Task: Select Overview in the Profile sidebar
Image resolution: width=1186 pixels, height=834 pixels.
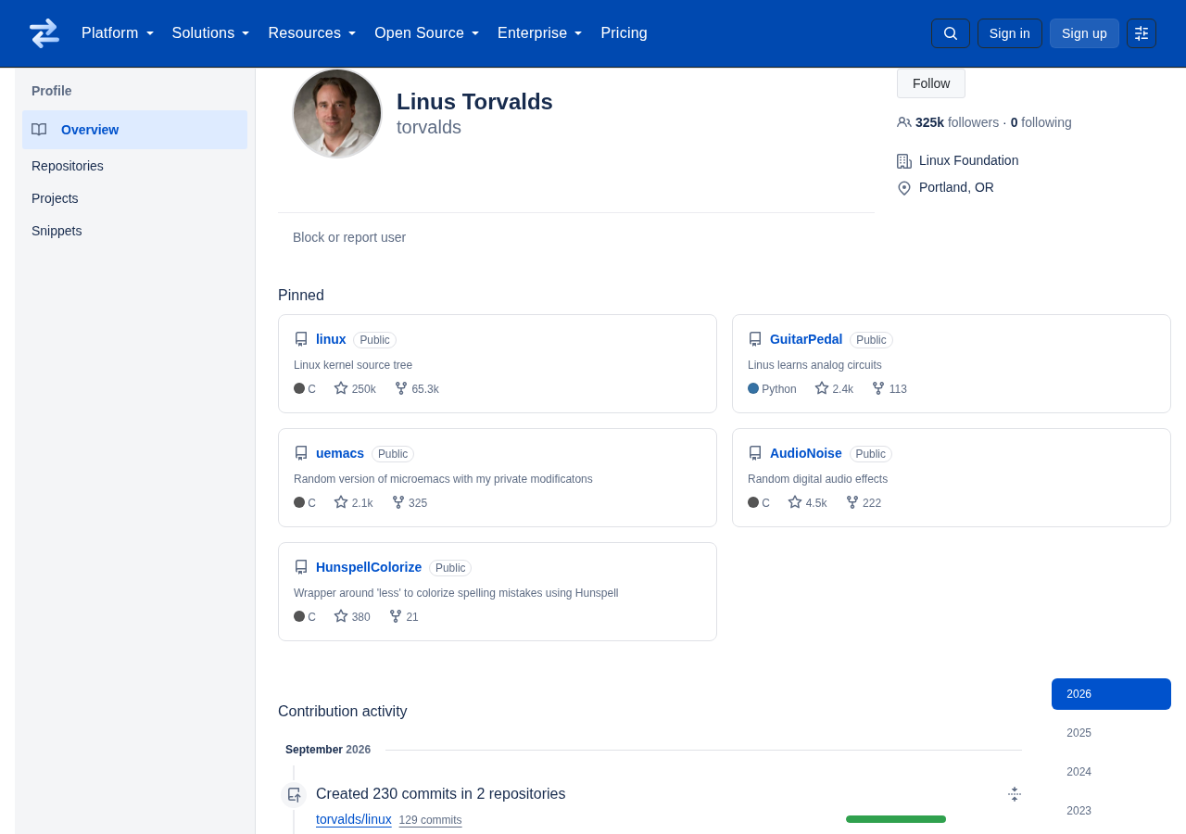Action: coord(135,130)
